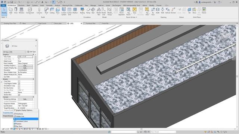The image size is (239, 134).
Task: Choose the Curtain Grid tool
Action: tap(69, 11)
